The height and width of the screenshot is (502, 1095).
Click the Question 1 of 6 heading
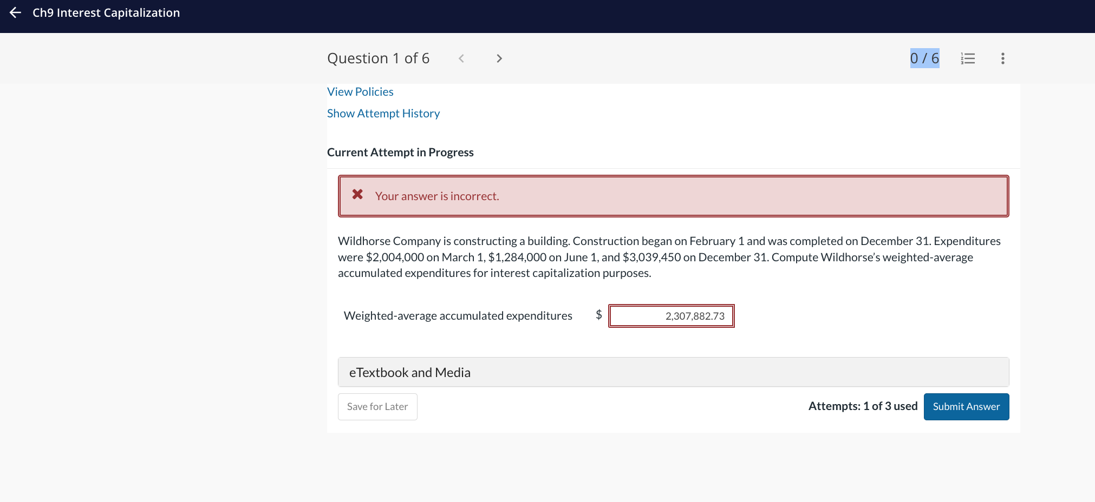(x=378, y=58)
